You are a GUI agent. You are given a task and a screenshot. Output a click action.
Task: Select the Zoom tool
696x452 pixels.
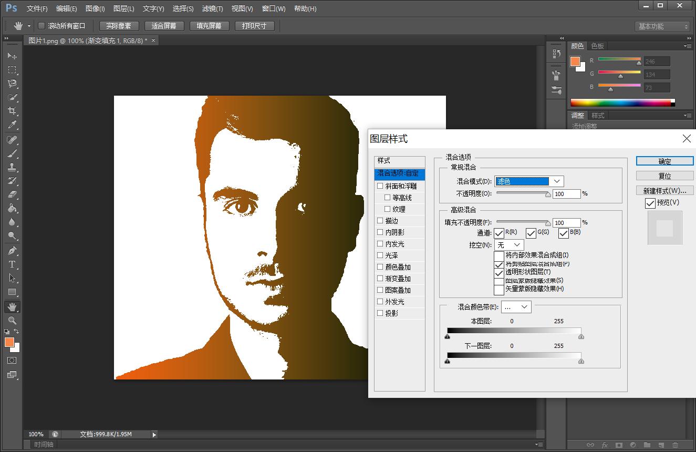[12, 320]
